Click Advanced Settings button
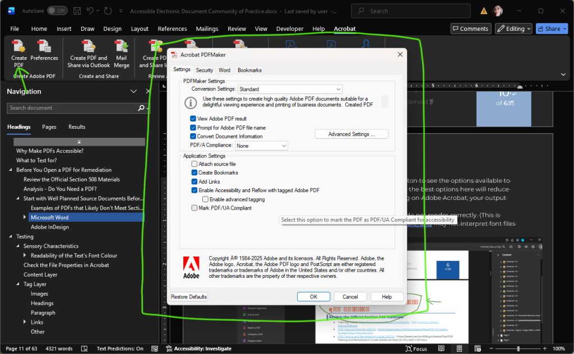This screenshot has height=354, width=574. pyautogui.click(x=351, y=134)
